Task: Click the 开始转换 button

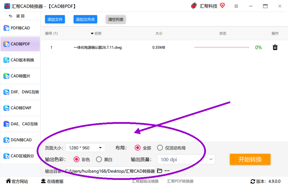Action: click(x=250, y=159)
